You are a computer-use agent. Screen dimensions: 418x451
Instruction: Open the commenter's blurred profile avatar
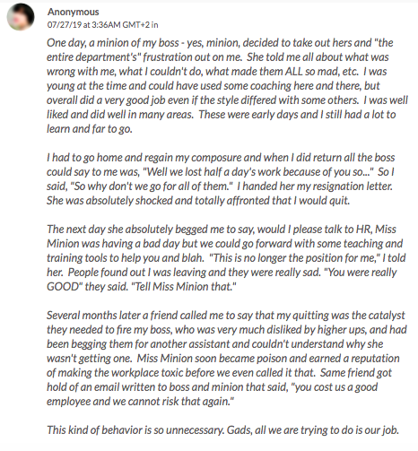pos(21,17)
